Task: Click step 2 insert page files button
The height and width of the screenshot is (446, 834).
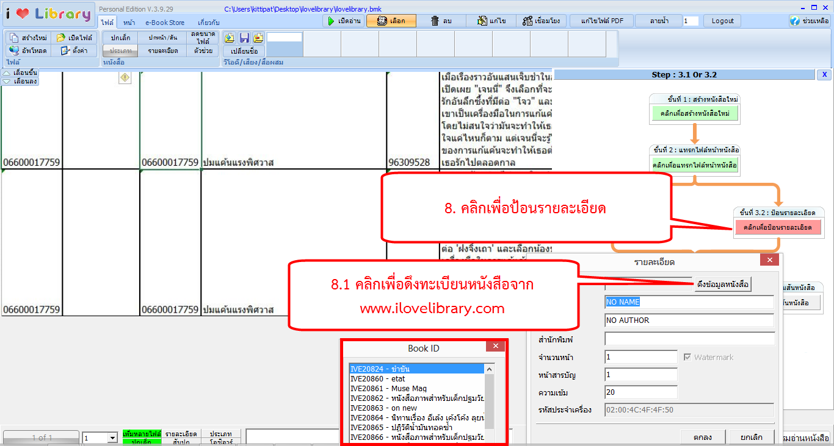Action: click(695, 165)
